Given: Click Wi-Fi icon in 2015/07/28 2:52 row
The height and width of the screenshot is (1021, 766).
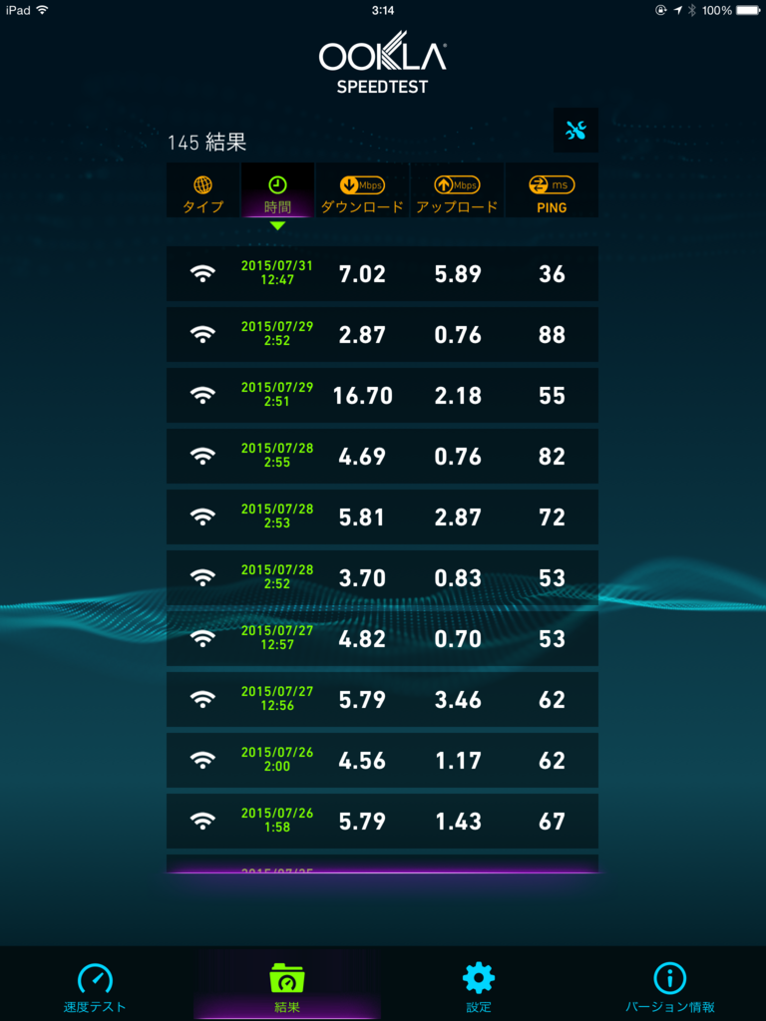Looking at the screenshot, I should coord(203,577).
